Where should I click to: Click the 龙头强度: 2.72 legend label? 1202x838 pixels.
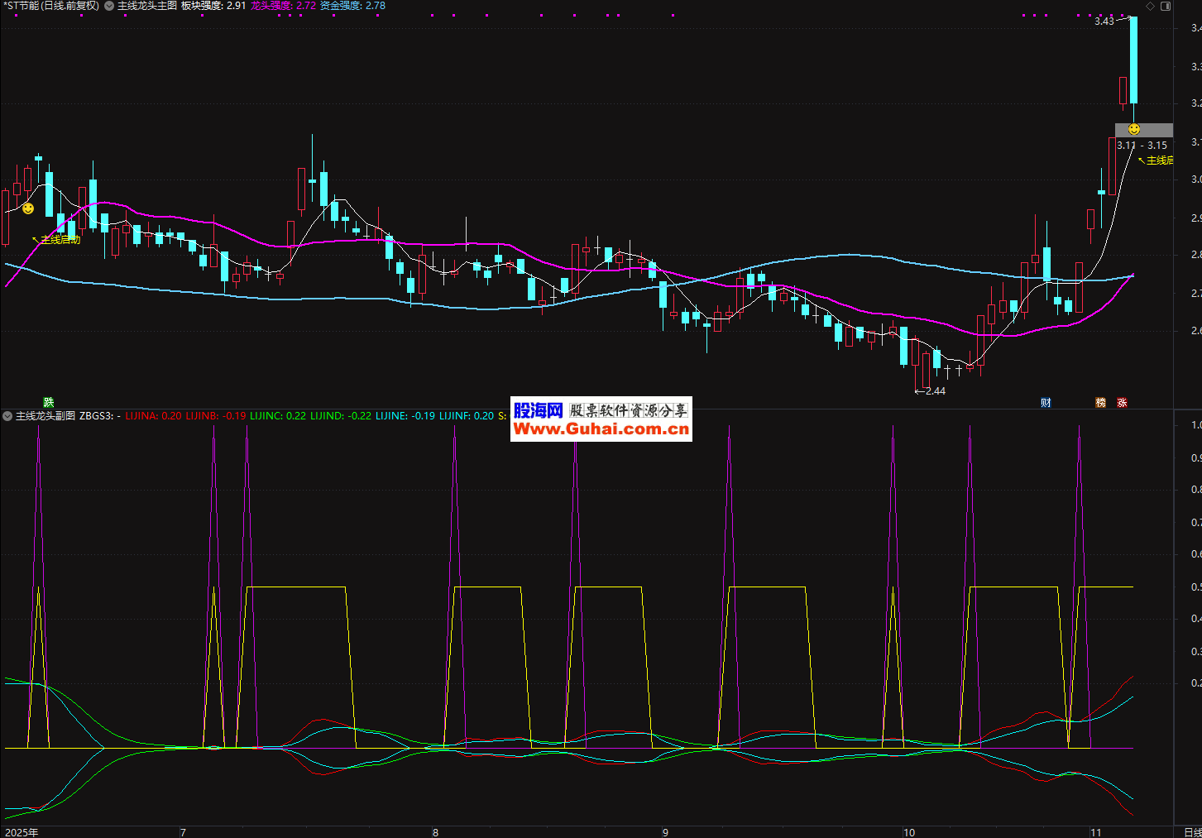tap(283, 6)
